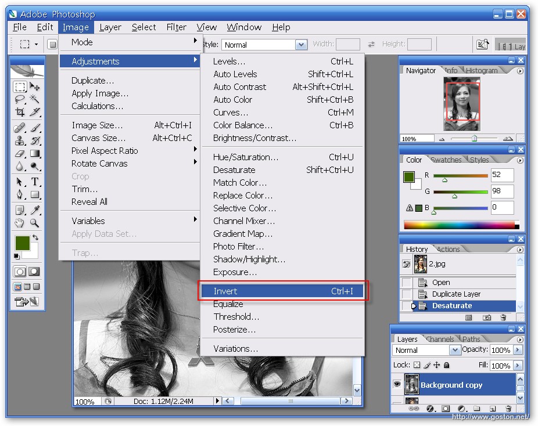
Task: Select the Eyedropper tool
Action: [x=35, y=210]
